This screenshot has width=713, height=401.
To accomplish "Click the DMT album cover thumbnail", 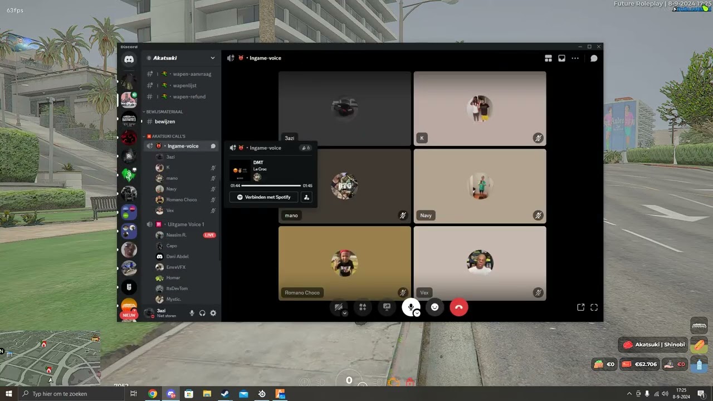I will 240,170.
